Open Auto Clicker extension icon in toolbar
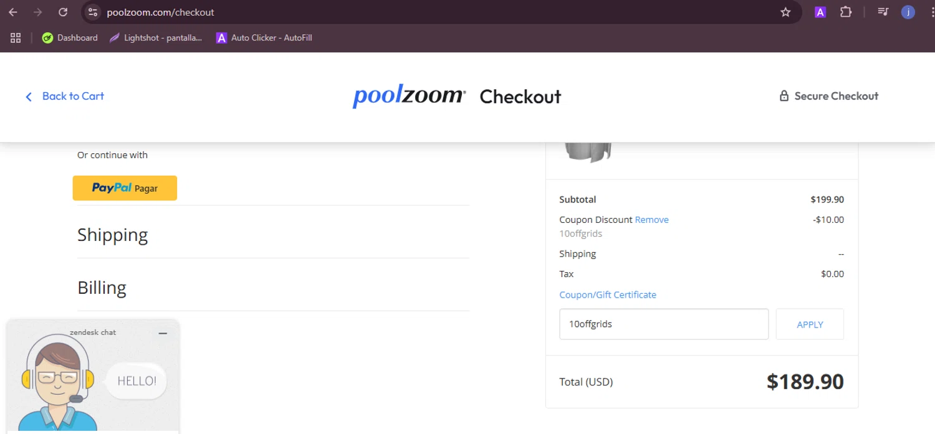Viewport: 935px width, 434px height. (820, 12)
